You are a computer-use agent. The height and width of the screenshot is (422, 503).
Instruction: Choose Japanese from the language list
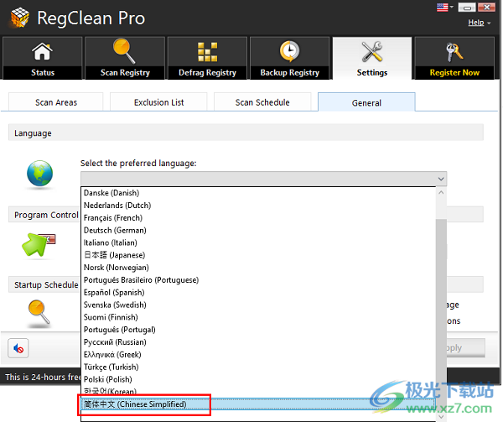pyautogui.click(x=258, y=255)
